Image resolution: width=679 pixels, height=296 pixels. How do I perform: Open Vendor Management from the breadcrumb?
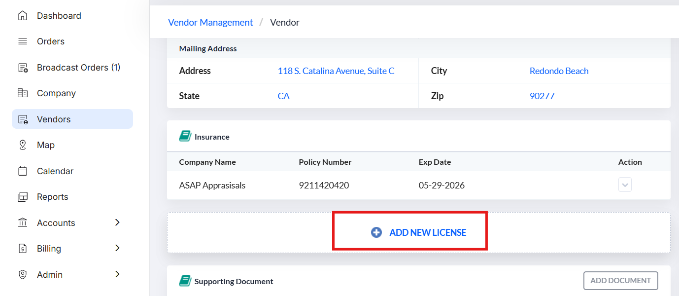point(210,22)
